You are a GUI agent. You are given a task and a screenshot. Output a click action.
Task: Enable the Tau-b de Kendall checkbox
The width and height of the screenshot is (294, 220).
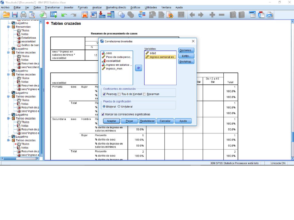click(x=119, y=94)
